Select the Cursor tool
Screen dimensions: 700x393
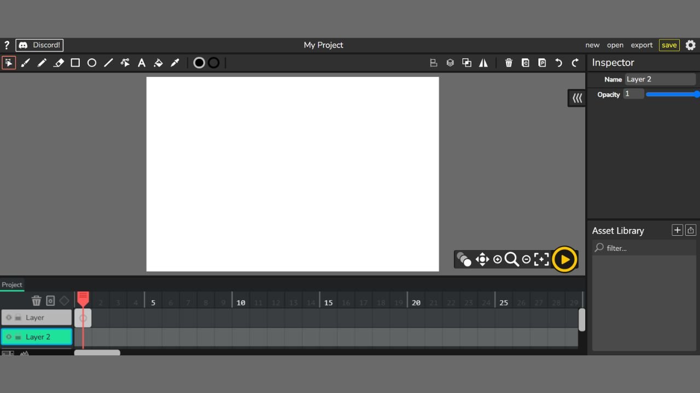click(9, 63)
